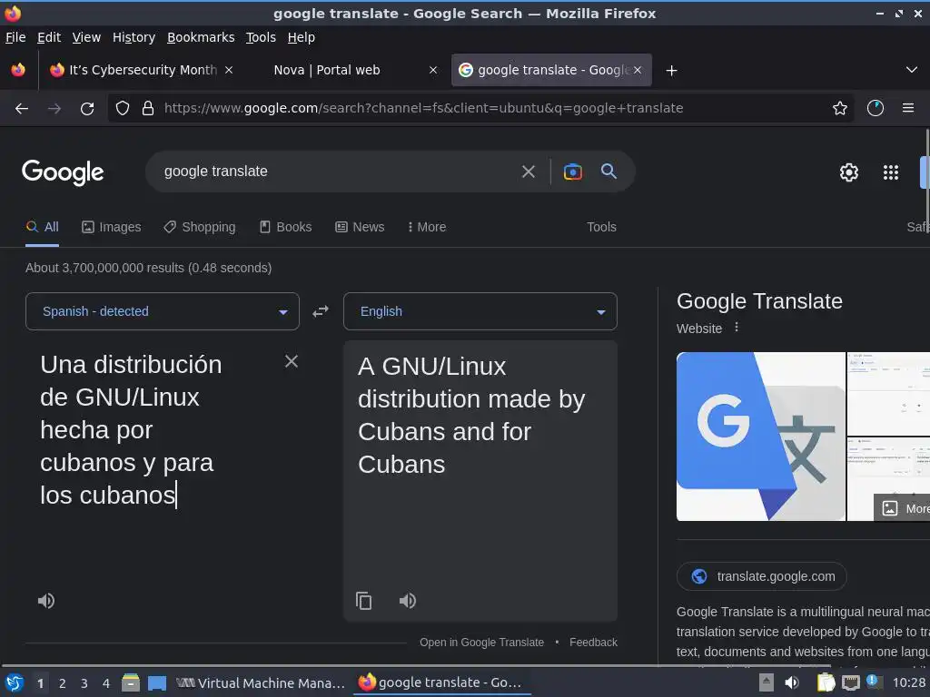Image resolution: width=930 pixels, height=697 pixels.
Task: Select the Books results tab
Action: pyautogui.click(x=285, y=227)
